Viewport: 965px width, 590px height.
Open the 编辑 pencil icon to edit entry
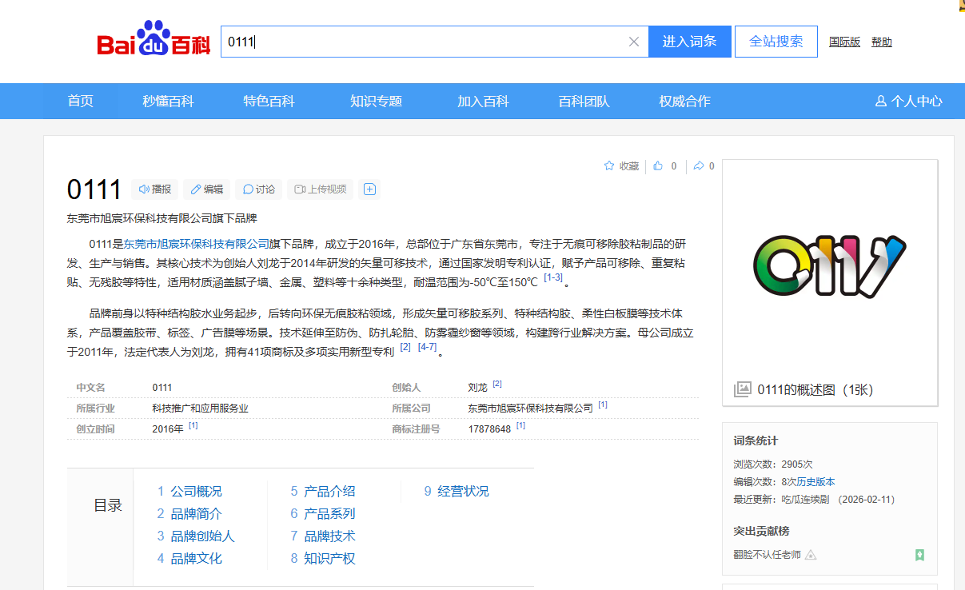[196, 189]
